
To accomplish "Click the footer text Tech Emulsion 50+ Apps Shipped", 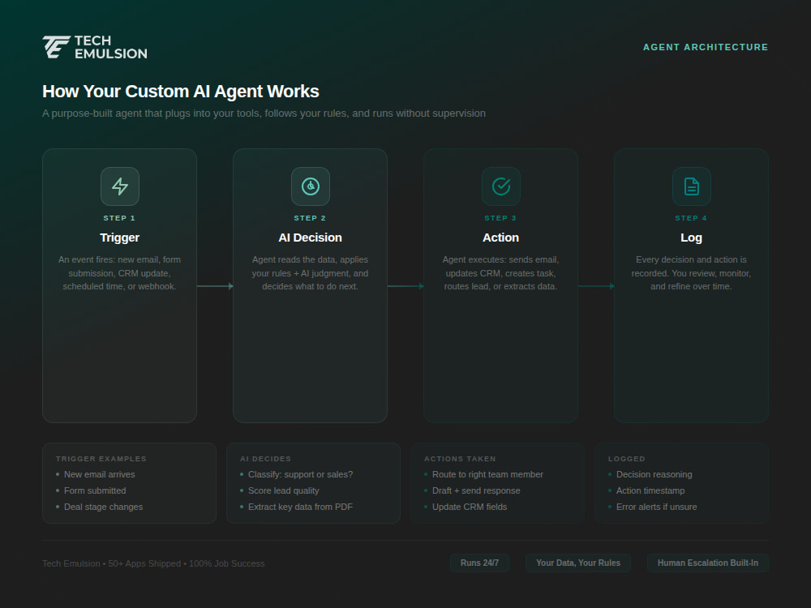I will click(153, 563).
